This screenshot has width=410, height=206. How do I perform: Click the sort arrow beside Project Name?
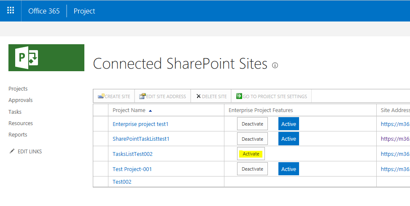pyautogui.click(x=150, y=111)
